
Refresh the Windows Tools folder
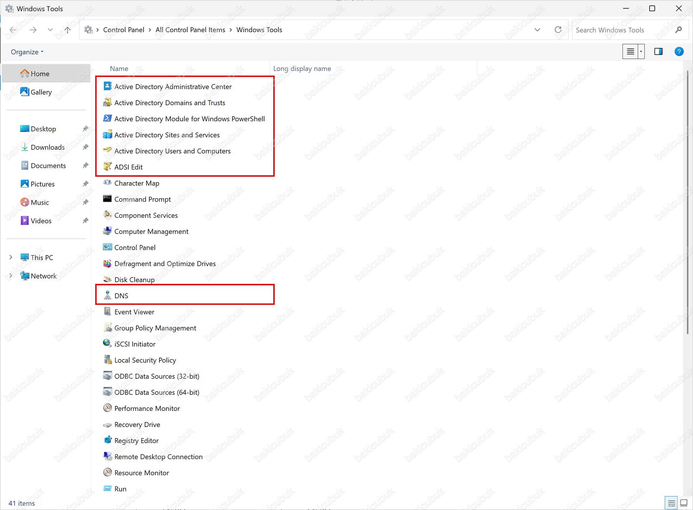[x=558, y=30]
